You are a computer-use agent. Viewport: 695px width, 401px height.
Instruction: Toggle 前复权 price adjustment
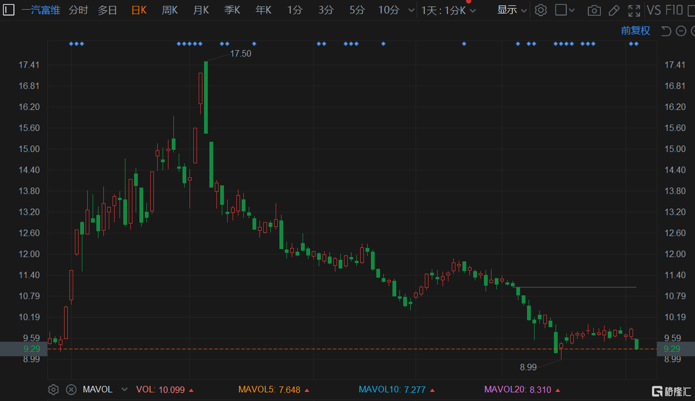coord(635,31)
